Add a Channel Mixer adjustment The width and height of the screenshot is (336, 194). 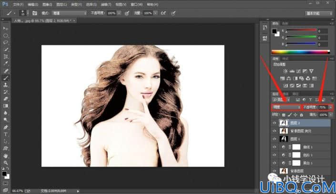click(x=308, y=78)
